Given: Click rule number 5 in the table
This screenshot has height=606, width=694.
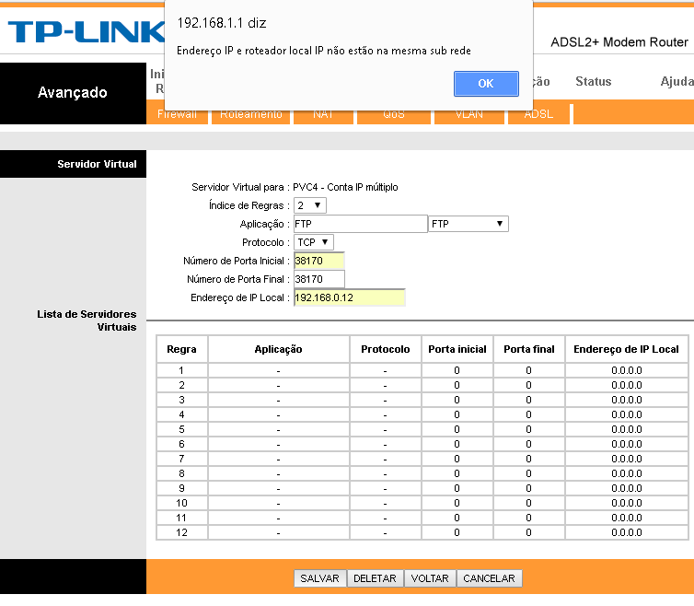Looking at the screenshot, I should 181,429.
